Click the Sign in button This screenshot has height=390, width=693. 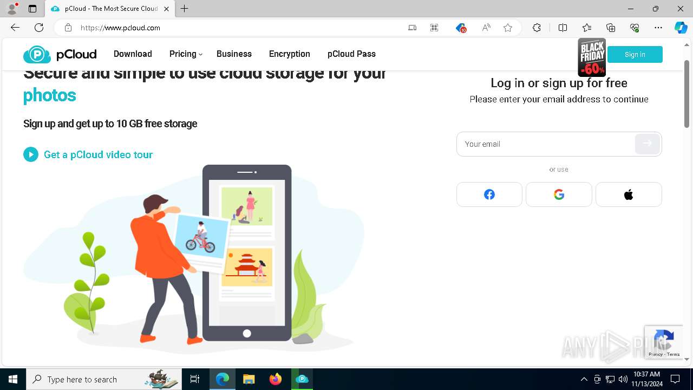pos(635,54)
